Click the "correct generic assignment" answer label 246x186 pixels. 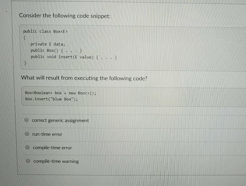60,121
